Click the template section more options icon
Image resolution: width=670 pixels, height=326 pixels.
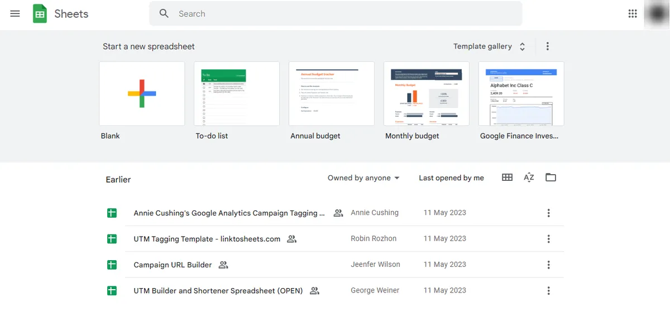pos(547,46)
